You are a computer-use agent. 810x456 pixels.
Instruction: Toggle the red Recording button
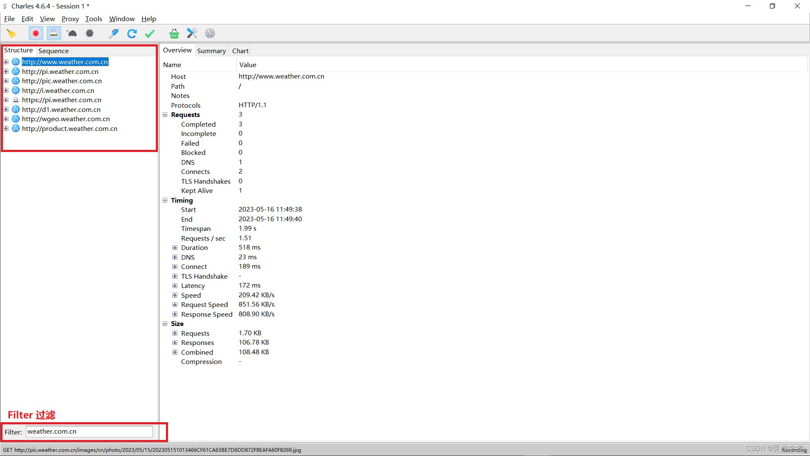(36, 33)
